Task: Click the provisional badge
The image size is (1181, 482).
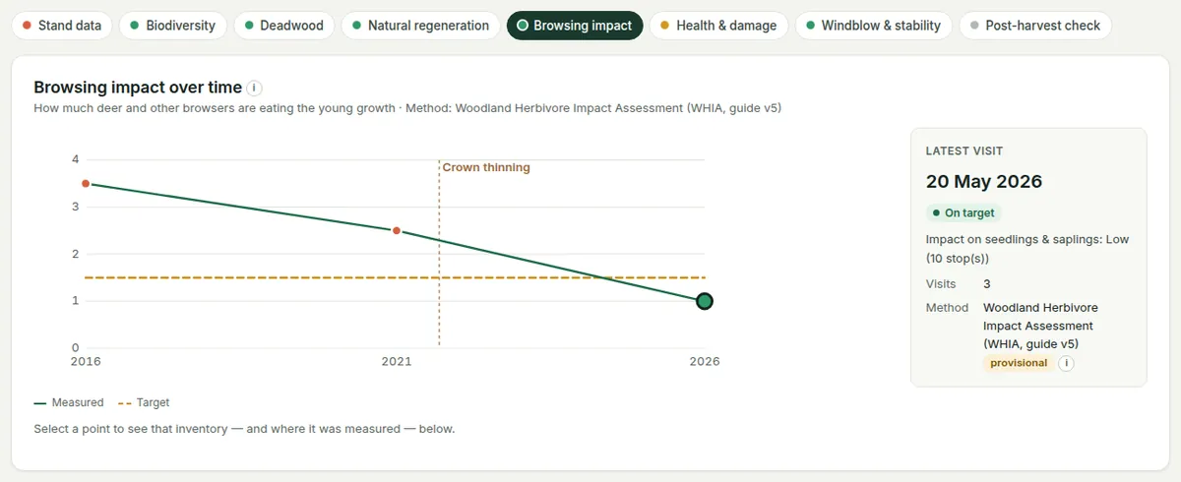Action: tap(1019, 363)
